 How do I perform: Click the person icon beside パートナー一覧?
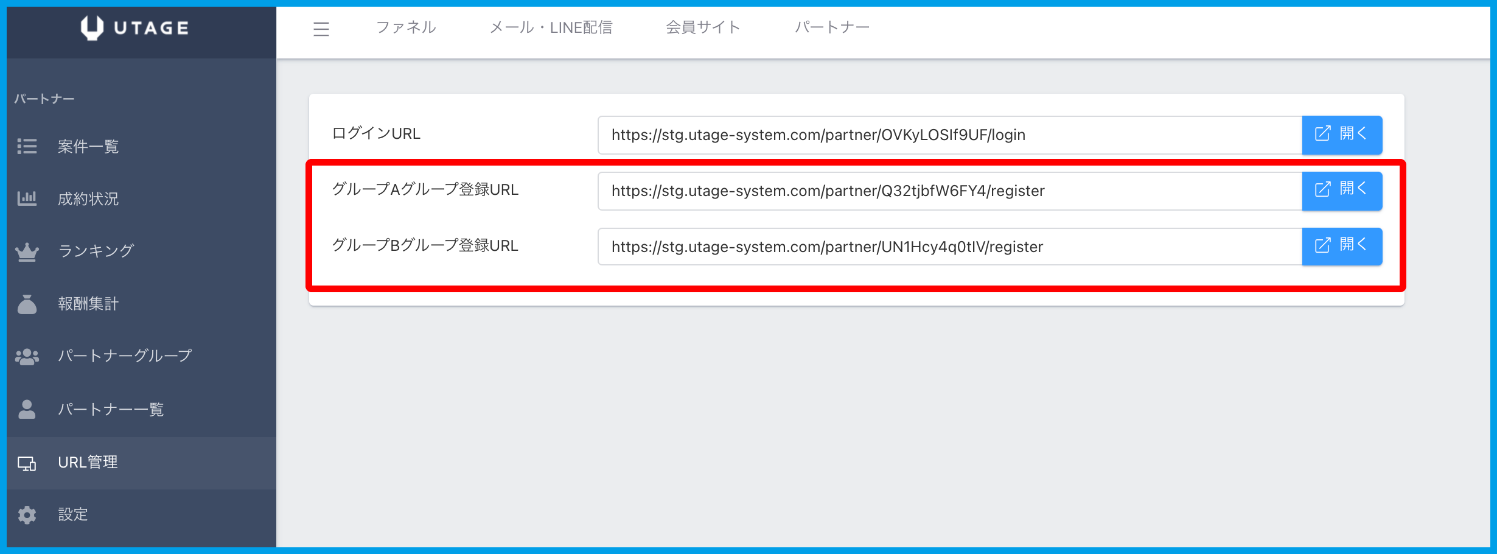tap(27, 409)
